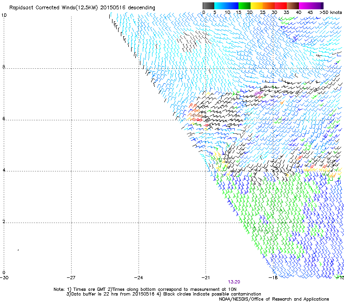Select the '10' latitude label on the left axis
This screenshot has width=344, height=302.
click(4, 15)
